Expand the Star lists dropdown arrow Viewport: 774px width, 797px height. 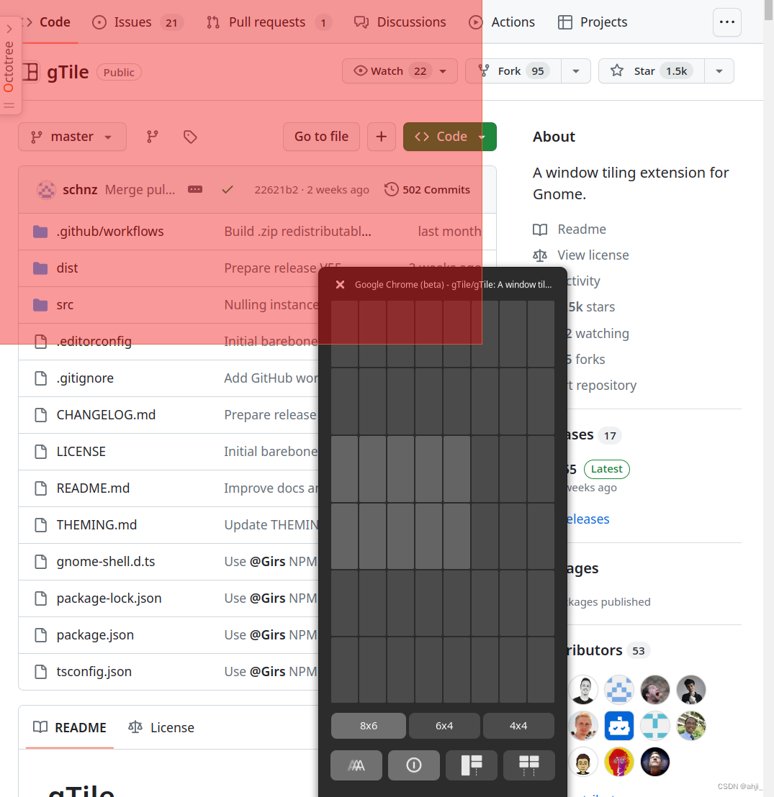click(x=719, y=71)
